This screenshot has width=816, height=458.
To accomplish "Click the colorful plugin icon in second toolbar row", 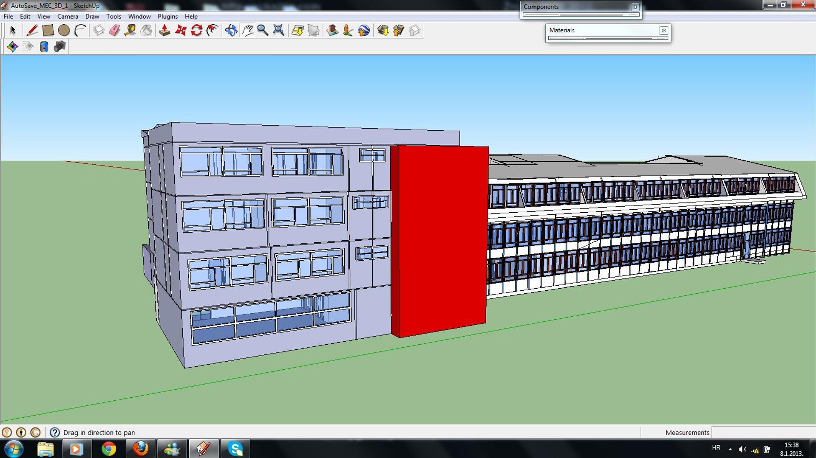I will click(12, 46).
